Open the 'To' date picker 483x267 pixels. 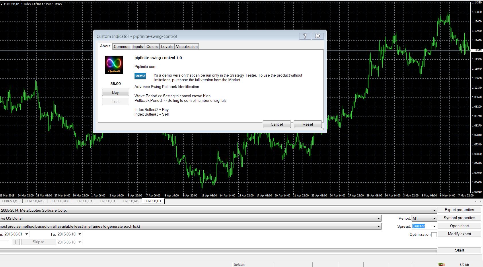80,234
